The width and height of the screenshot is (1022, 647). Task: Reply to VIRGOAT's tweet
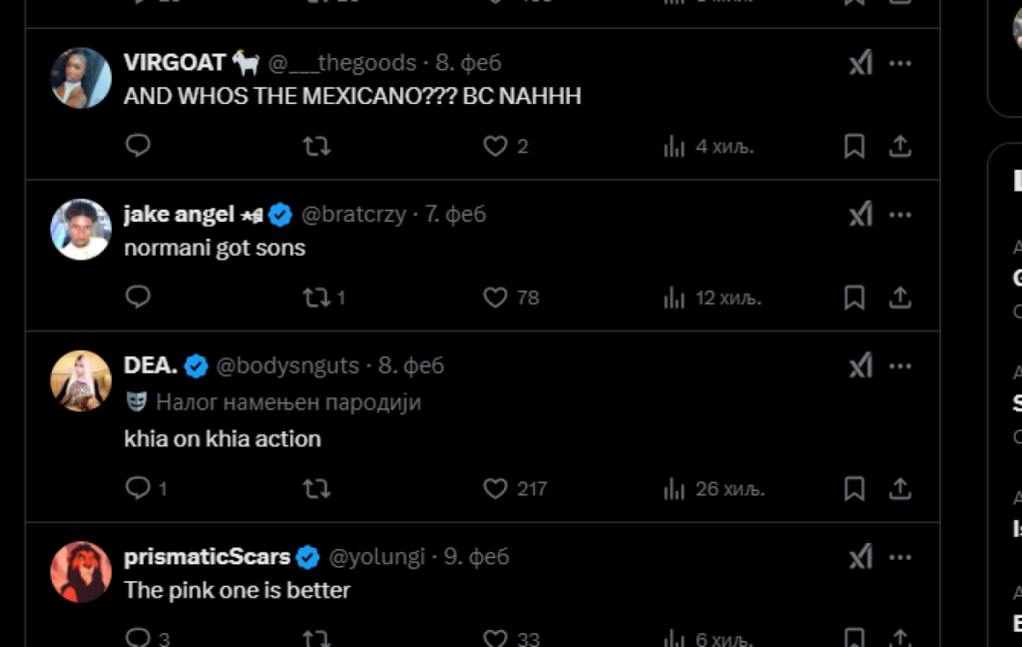[138, 147]
